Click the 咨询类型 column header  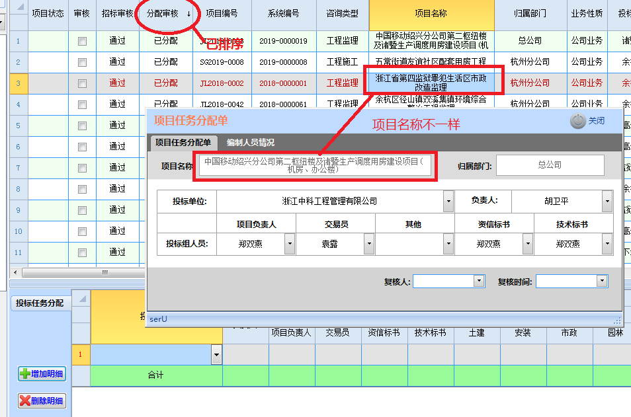coord(342,14)
